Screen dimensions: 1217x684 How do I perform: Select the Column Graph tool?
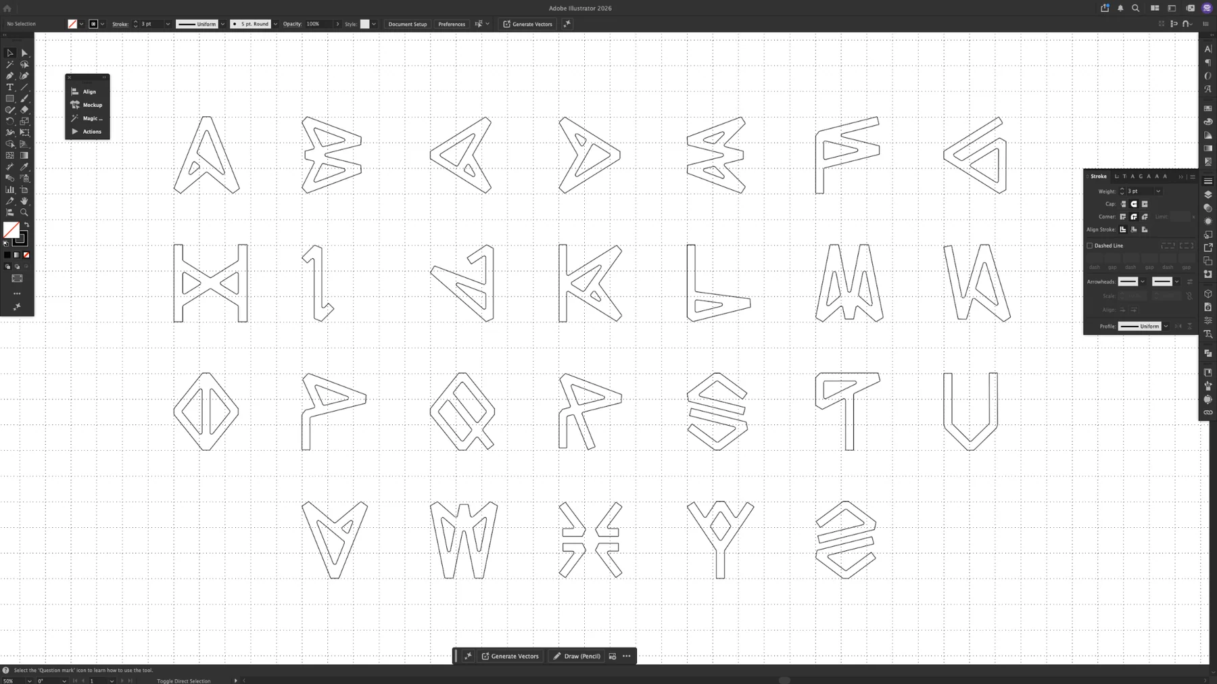[10, 190]
